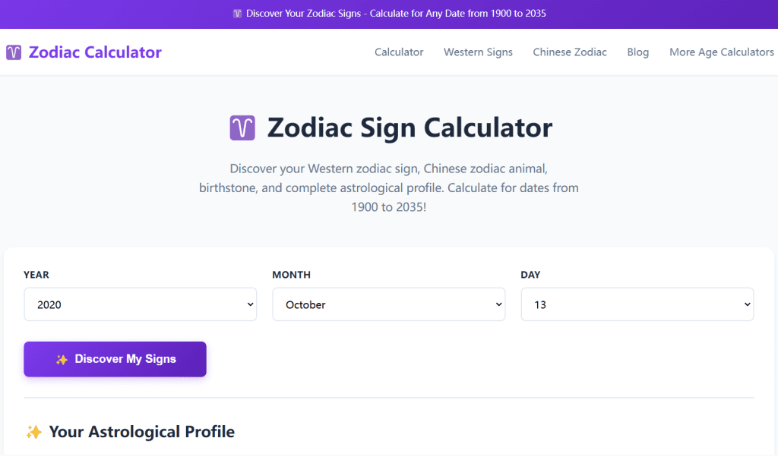Click the Zodiac Calculator logo text

pos(94,52)
